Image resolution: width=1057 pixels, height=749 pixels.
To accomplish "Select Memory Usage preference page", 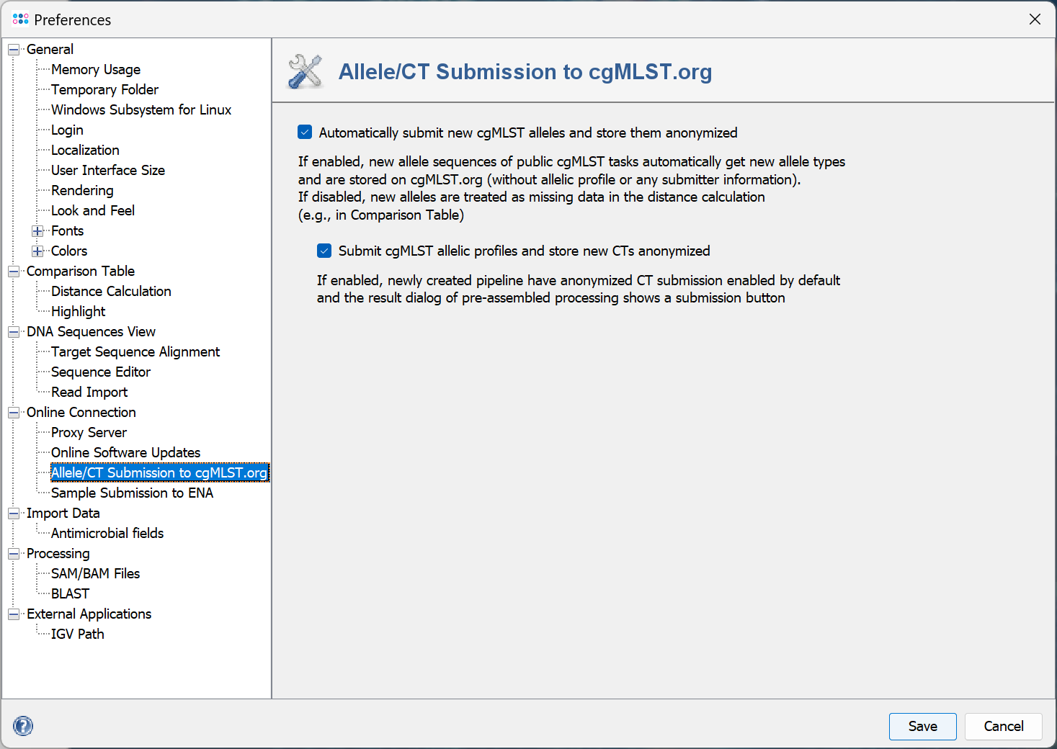I will point(96,70).
